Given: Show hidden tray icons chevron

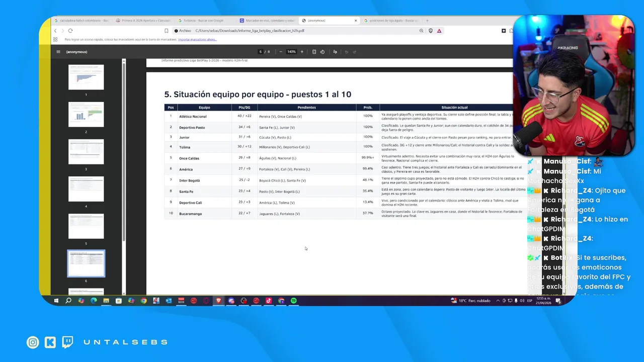Looking at the screenshot, I should pyautogui.click(x=498, y=301).
